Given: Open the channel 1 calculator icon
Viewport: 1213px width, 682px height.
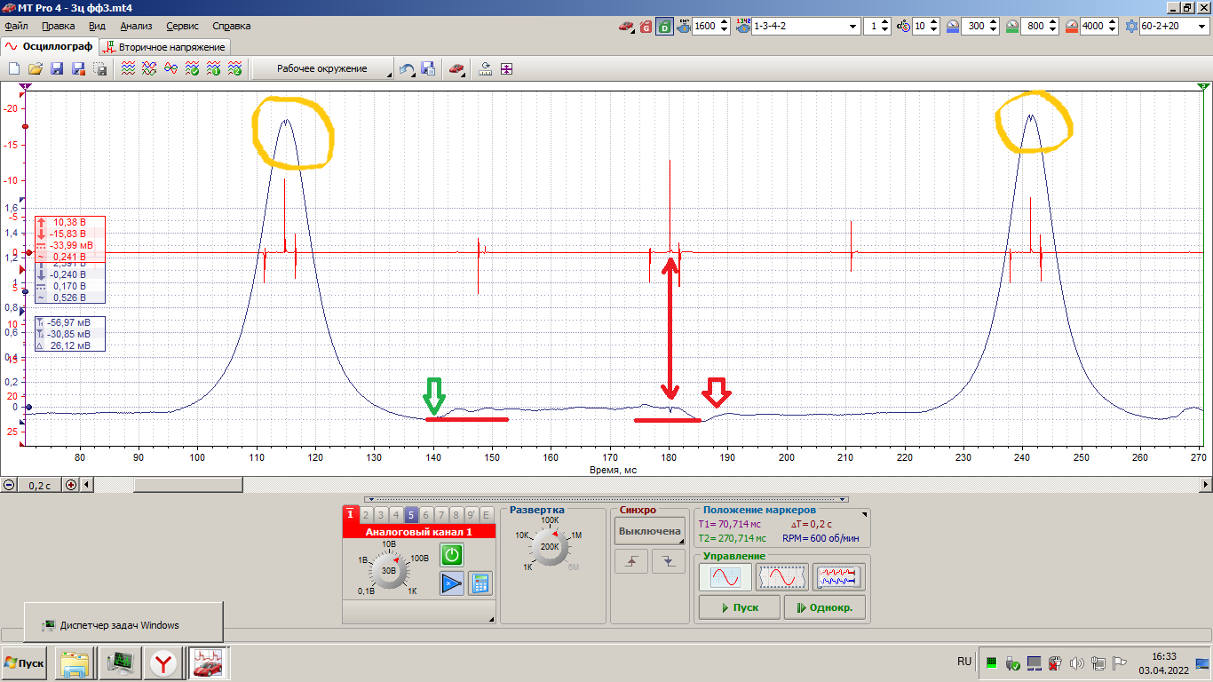Looking at the screenshot, I should (480, 583).
